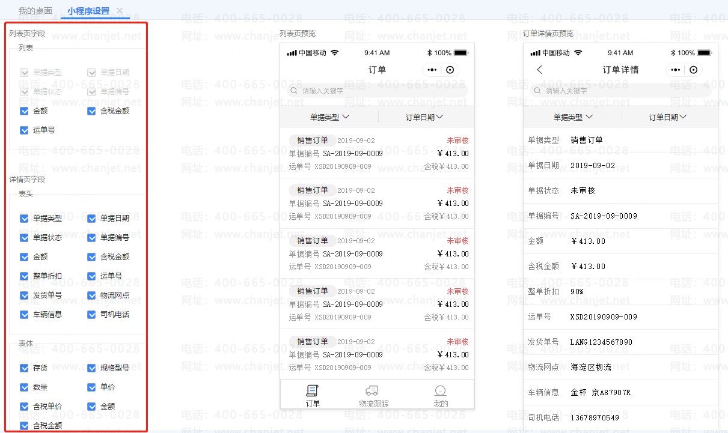Image resolution: width=728 pixels, height=433 pixels.
Task: Open 单据类型 dropdown in detail preview
Action: (573, 117)
